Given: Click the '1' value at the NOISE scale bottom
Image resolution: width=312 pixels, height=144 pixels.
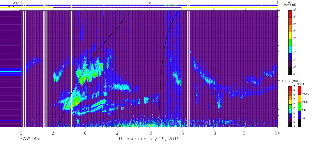Looking at the screenshot, I should (x=303, y=126).
